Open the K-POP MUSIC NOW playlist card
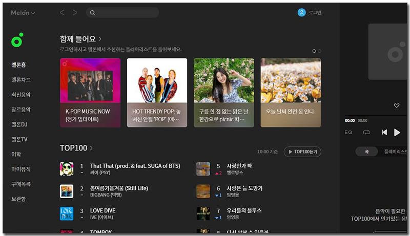 (x=90, y=93)
